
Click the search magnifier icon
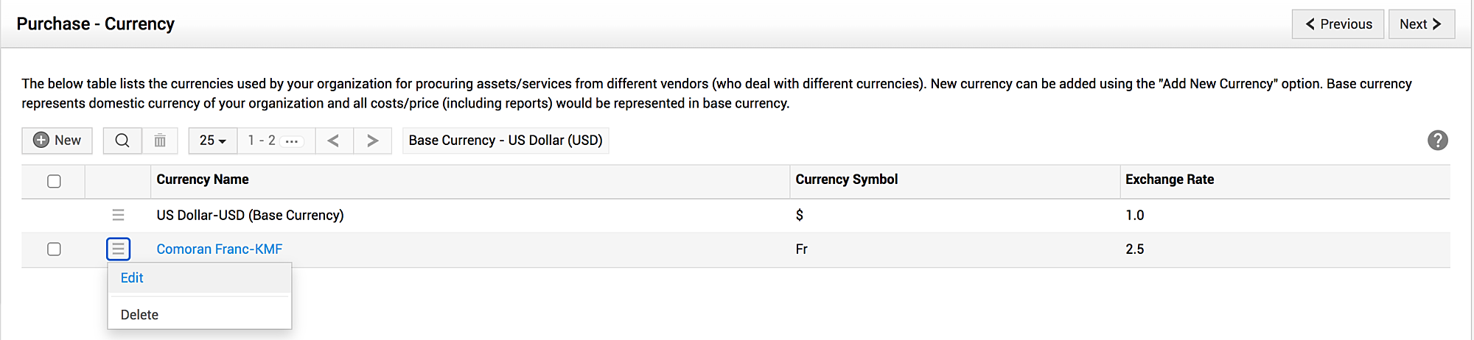click(122, 141)
